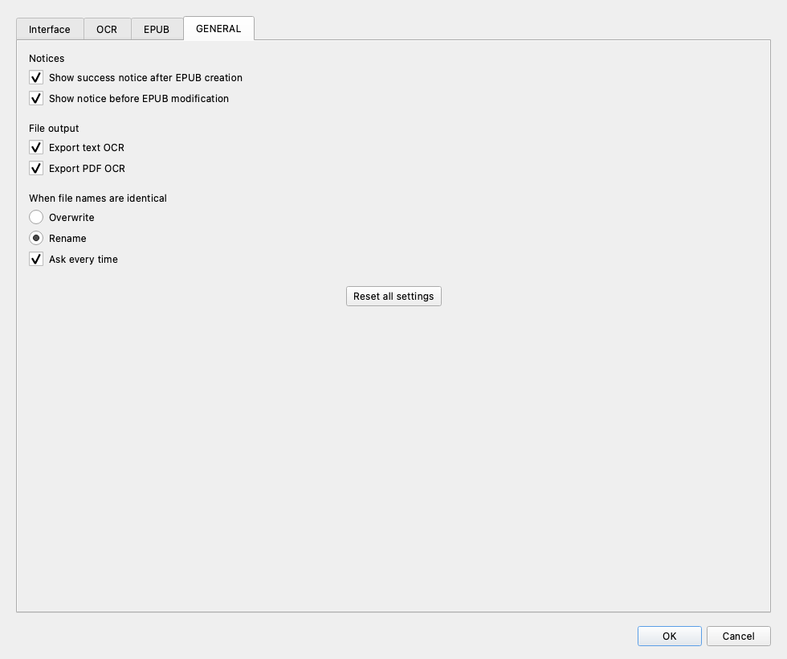Dismiss dialog with Cancel button
Image resolution: width=787 pixels, height=659 pixels.
pyautogui.click(x=738, y=636)
